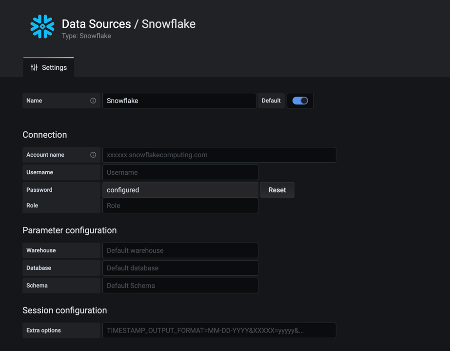Click the Role input field

(180, 206)
